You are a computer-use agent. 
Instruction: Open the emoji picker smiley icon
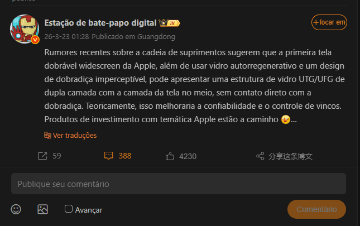click(16, 209)
